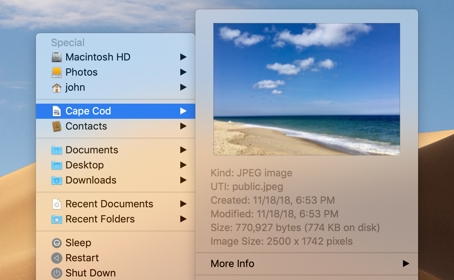This screenshot has height=280, width=454.
Task: Click the Sleep icon
Action: pos(57,243)
